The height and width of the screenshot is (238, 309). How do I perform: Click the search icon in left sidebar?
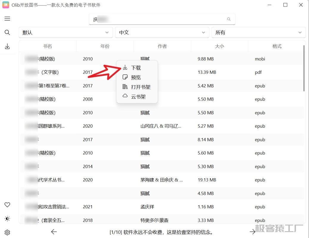tap(7, 32)
